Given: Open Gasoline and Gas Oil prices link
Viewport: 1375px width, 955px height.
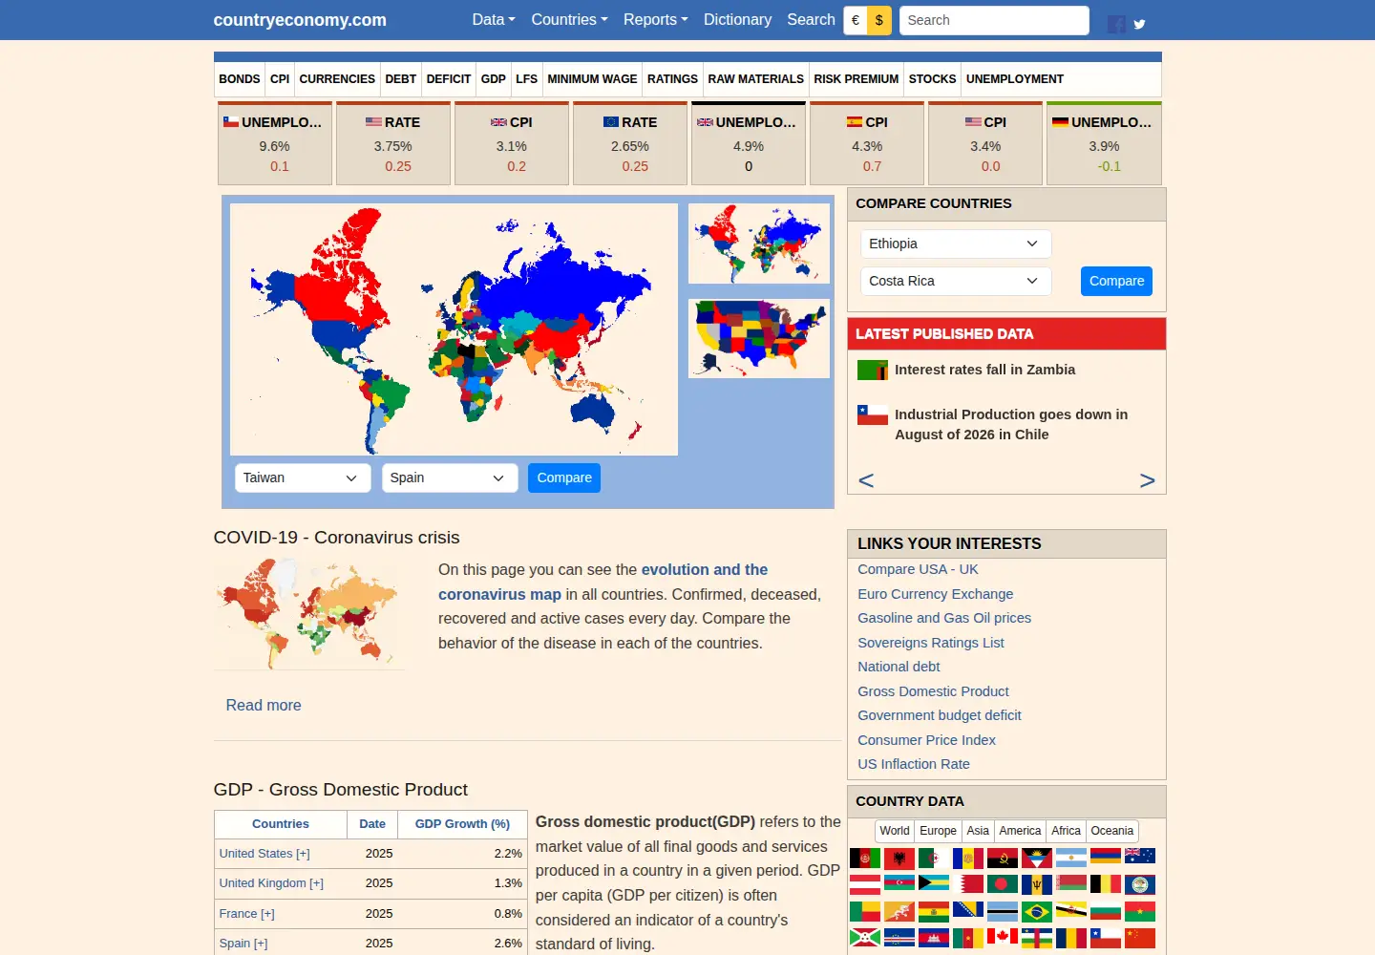Looking at the screenshot, I should coord(944,618).
